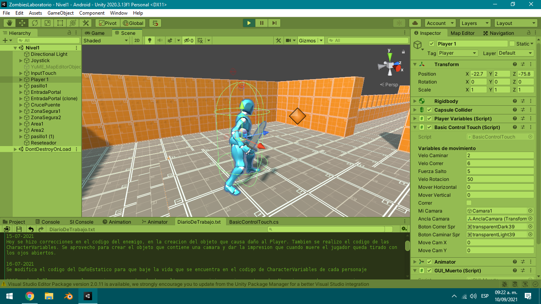Viewport: 541px width, 304px height.
Task: Toggle grid snapping icon in toolbar
Action: click(156, 23)
